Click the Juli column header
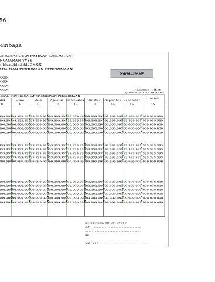The height and width of the screenshot is (282, 215). coord(38,100)
